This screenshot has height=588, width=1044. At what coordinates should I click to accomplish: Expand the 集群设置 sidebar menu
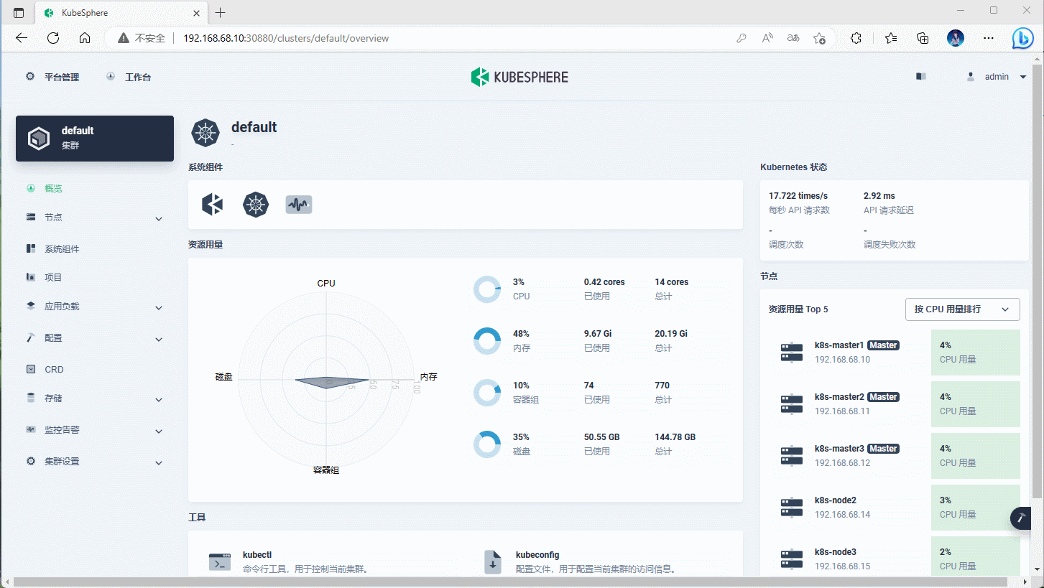(159, 463)
